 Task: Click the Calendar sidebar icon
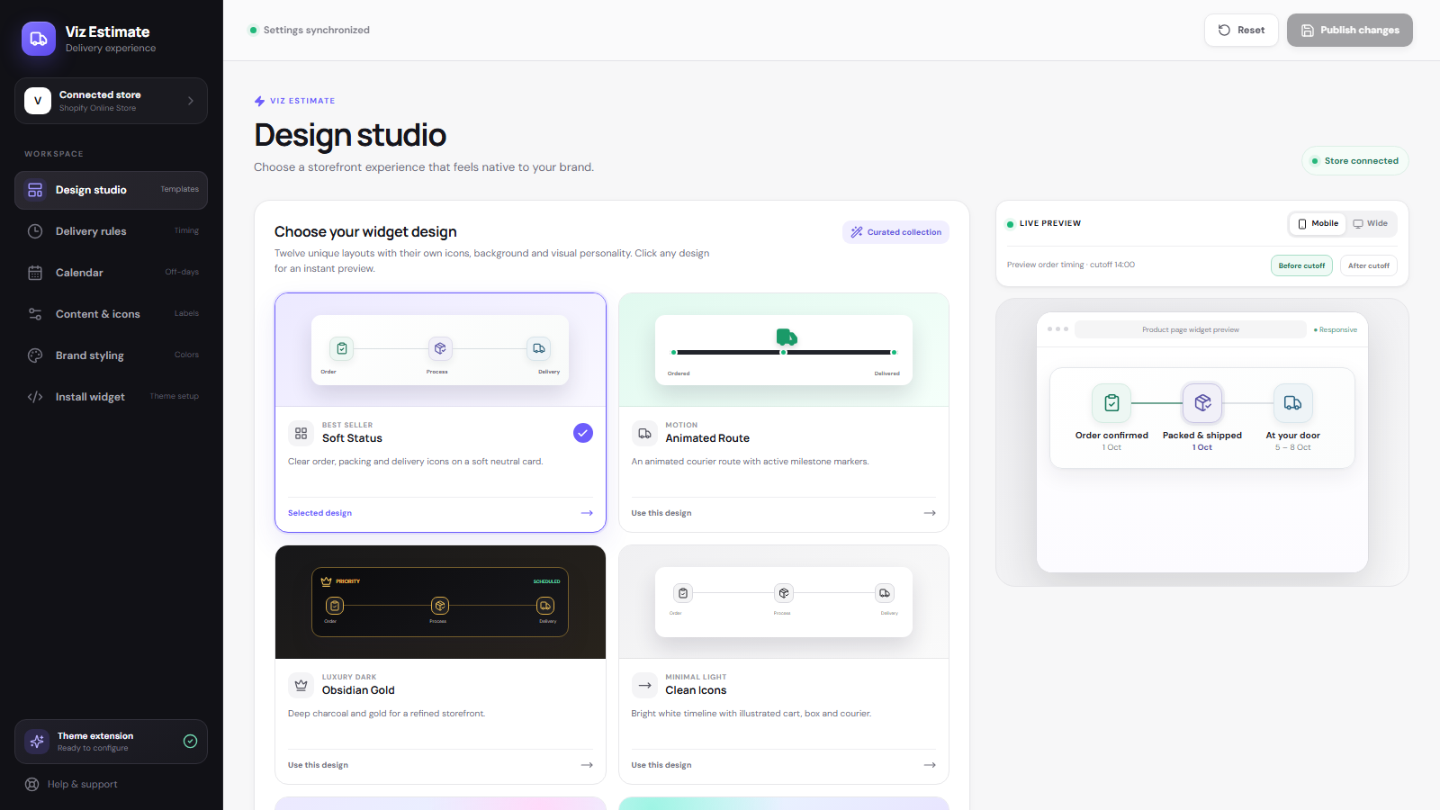35,273
